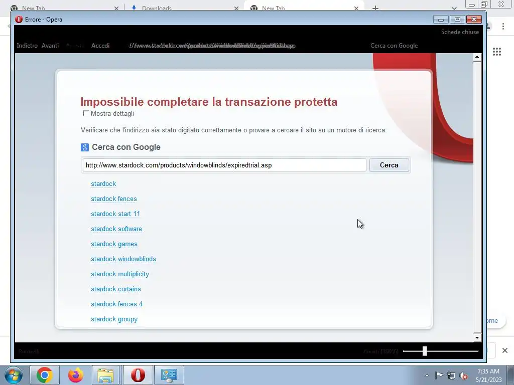514x385 pixels.
Task: Open the stardock fences 4 suggestion
Action: pyautogui.click(x=116, y=304)
